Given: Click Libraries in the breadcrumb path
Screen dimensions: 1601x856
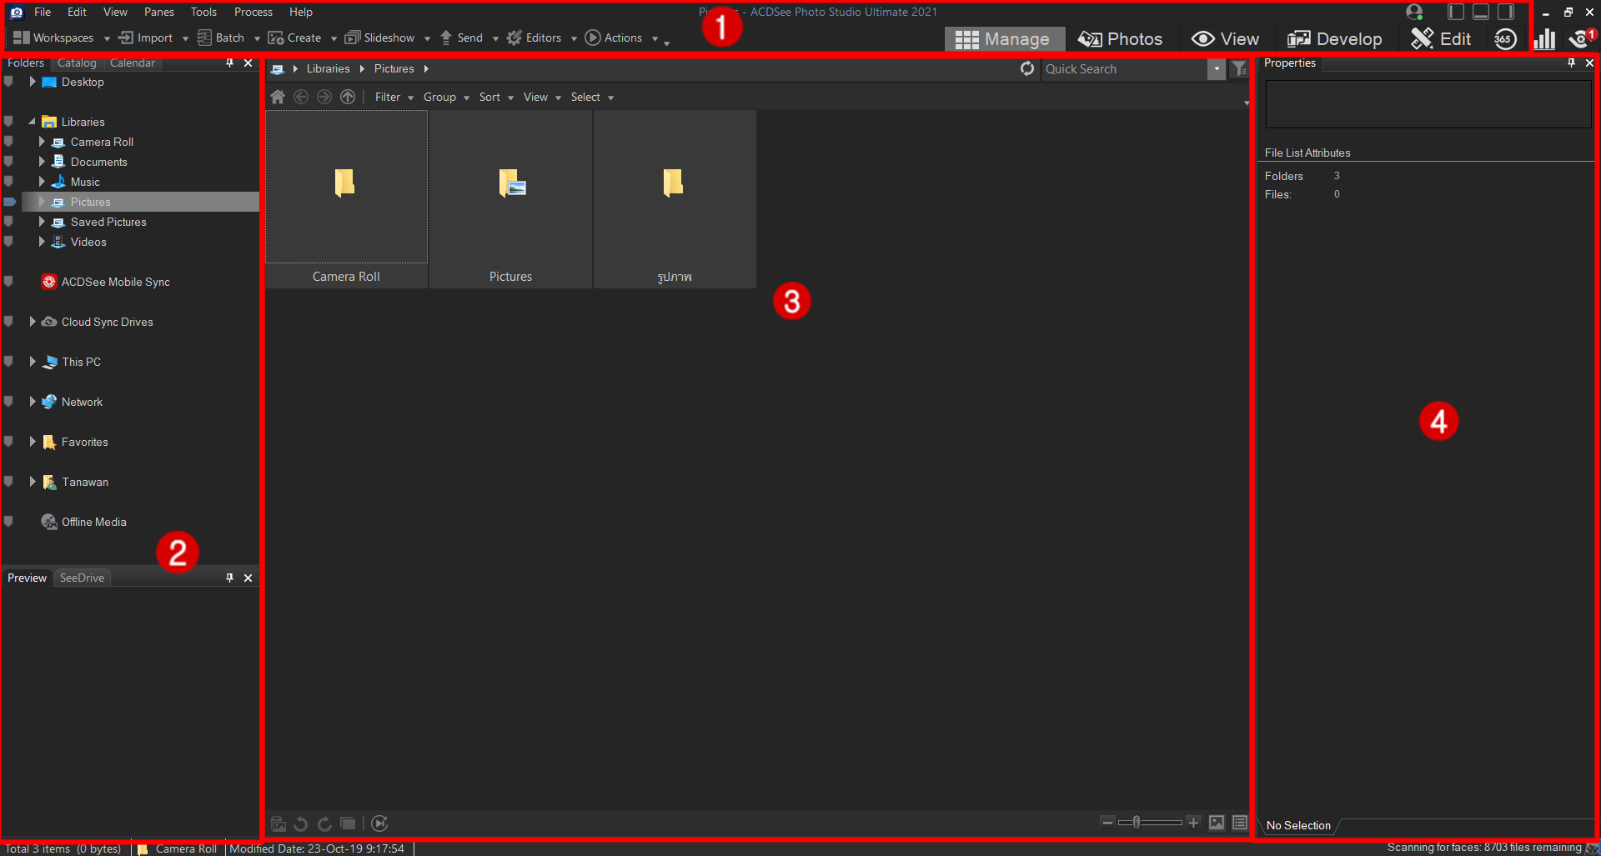Looking at the screenshot, I should coord(329,69).
